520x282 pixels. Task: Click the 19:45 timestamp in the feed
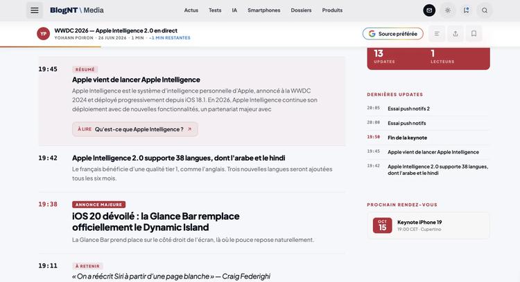48,69
